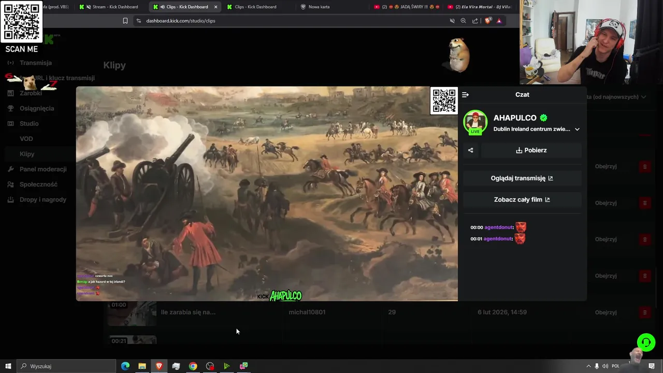Open Osiągnięcia in the sidebar
This screenshot has width=663, height=373.
(37, 108)
